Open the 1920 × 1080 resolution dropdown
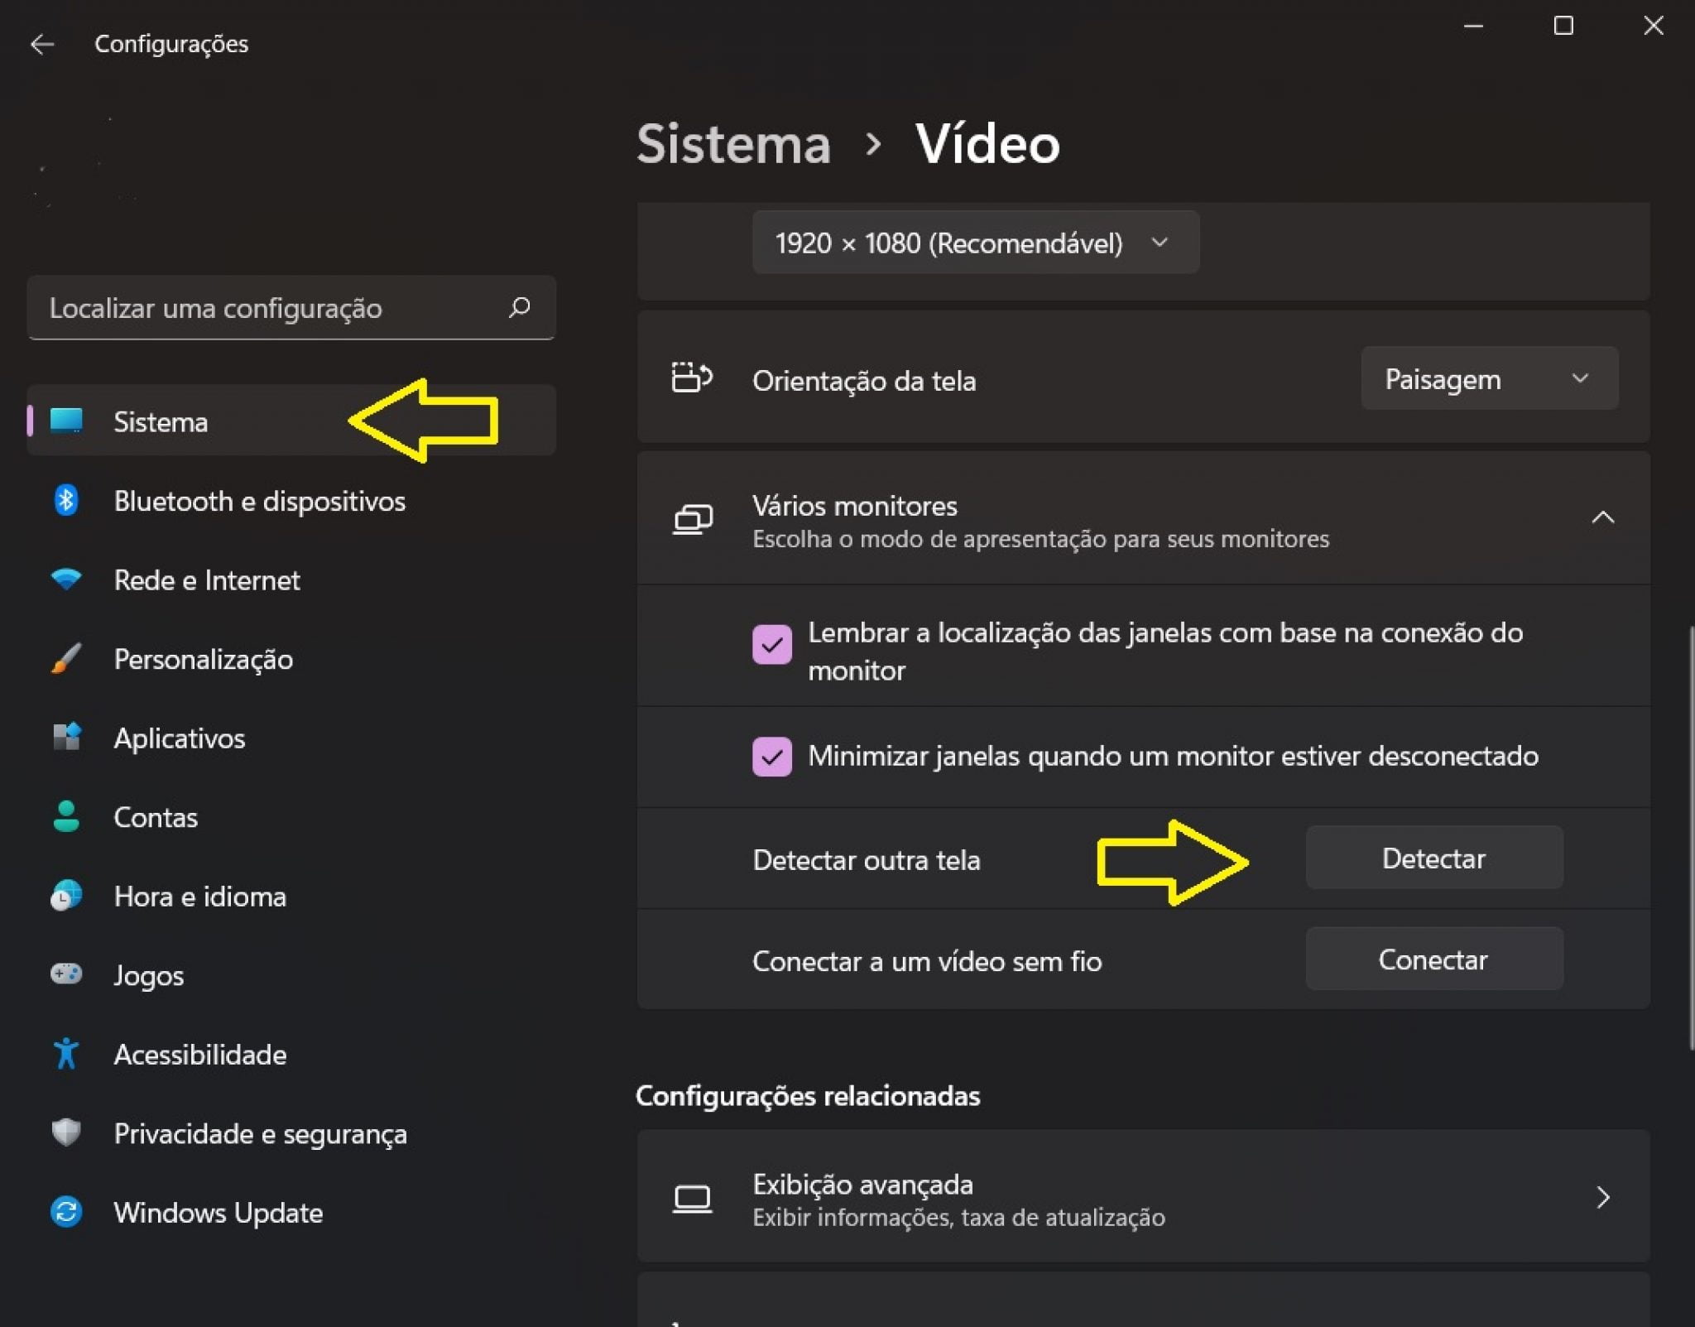This screenshot has height=1327, width=1695. pos(975,243)
